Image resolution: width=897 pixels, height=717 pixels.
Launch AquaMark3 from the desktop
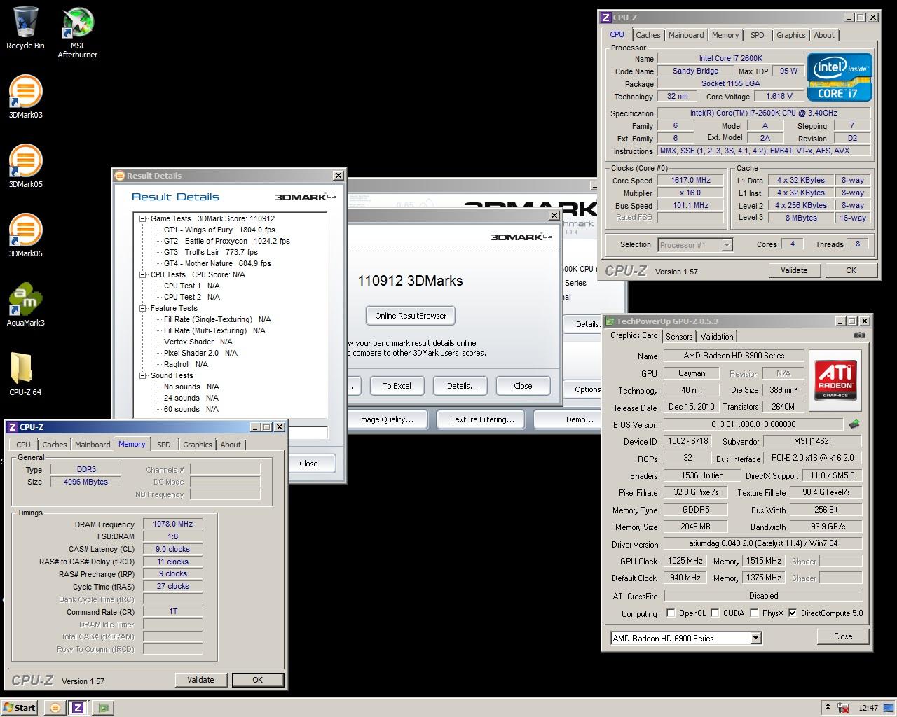pyautogui.click(x=25, y=305)
